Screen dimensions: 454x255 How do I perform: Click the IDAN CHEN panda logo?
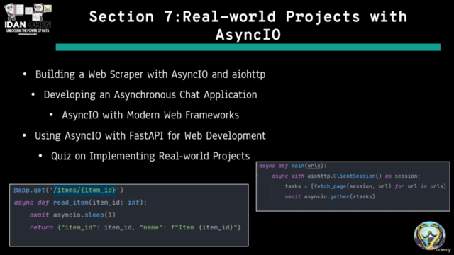(28, 19)
